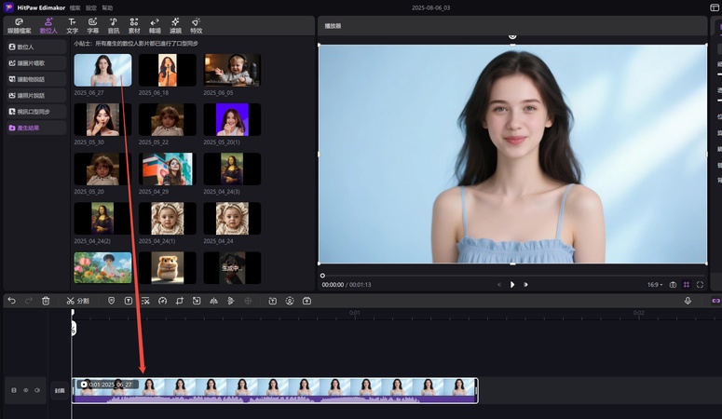Image resolution: width=722 pixels, height=419 pixels.
Task: Select the 2025_06_27 clip on timeline
Action: [x=275, y=390]
